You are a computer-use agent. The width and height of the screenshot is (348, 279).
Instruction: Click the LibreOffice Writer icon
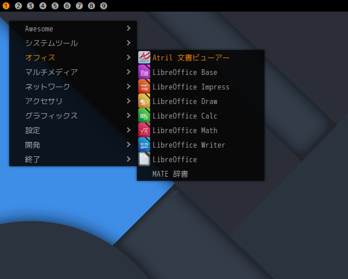[x=144, y=145]
